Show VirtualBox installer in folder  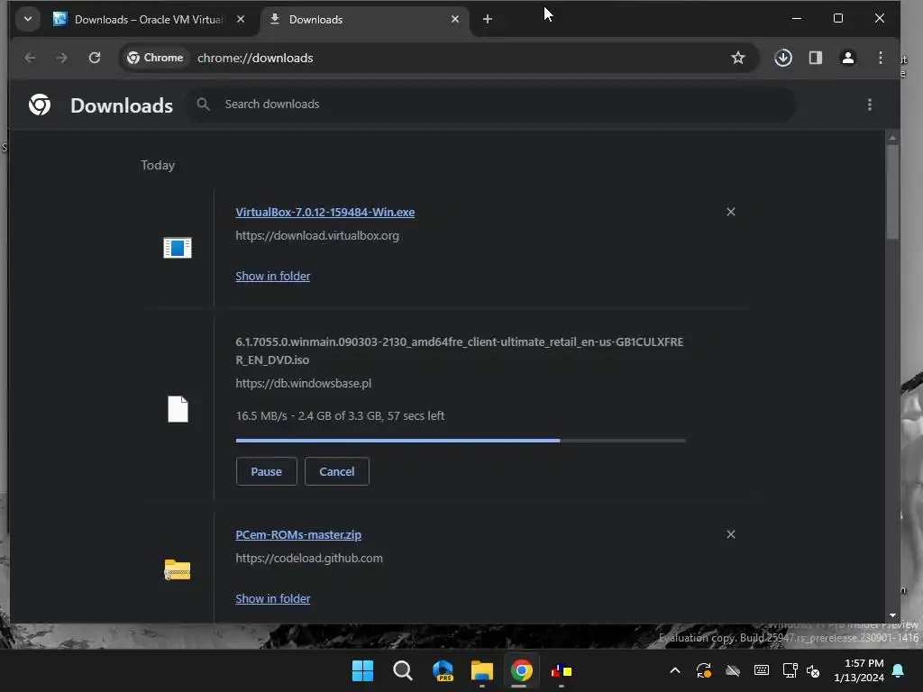click(x=272, y=276)
